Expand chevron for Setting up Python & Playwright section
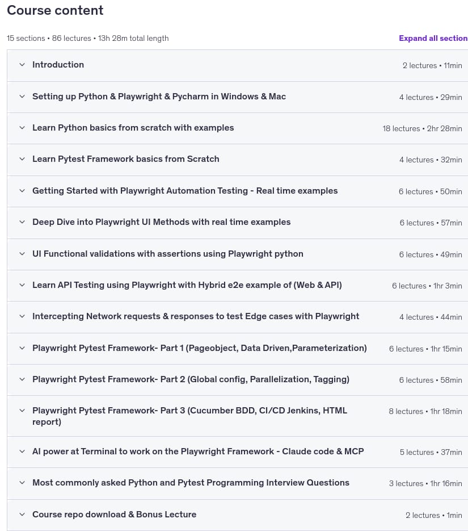This screenshot has height=531, width=468. 22,97
